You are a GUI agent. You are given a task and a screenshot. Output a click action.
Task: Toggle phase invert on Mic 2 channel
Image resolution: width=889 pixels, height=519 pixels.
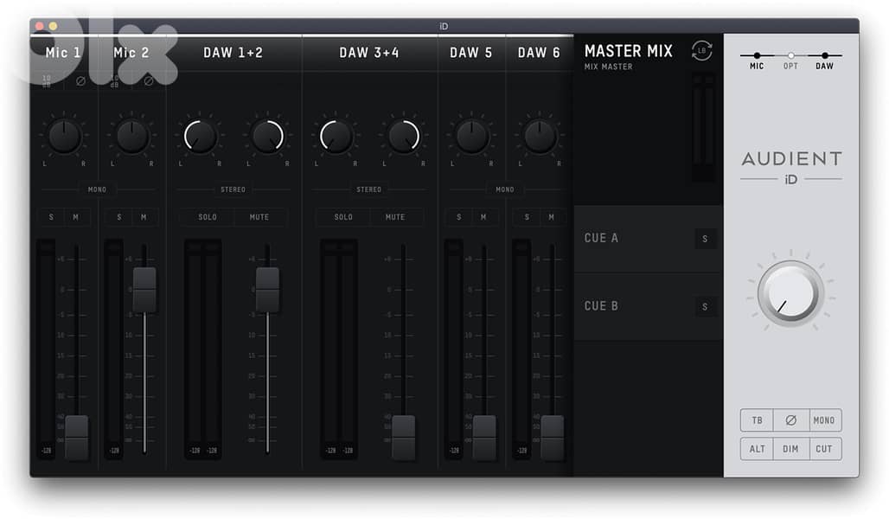149,81
